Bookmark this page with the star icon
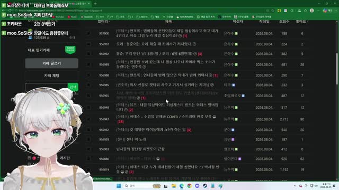339x190 pixels. 273,11
